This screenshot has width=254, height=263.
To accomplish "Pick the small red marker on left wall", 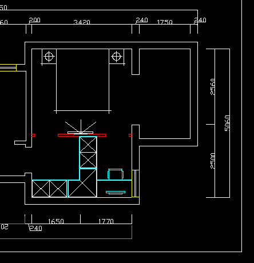I will [x=33, y=136].
